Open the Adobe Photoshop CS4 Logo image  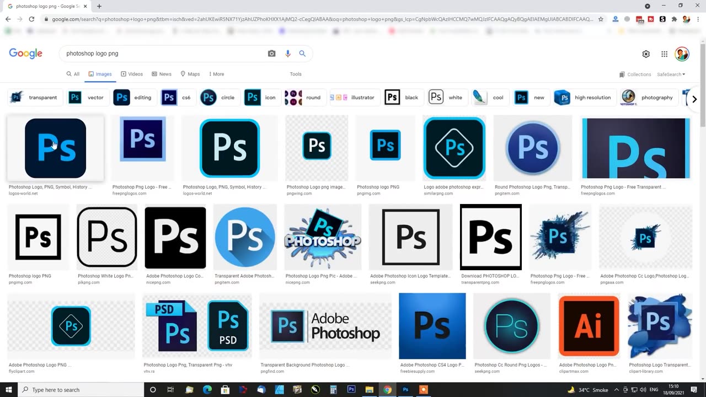[x=432, y=326]
